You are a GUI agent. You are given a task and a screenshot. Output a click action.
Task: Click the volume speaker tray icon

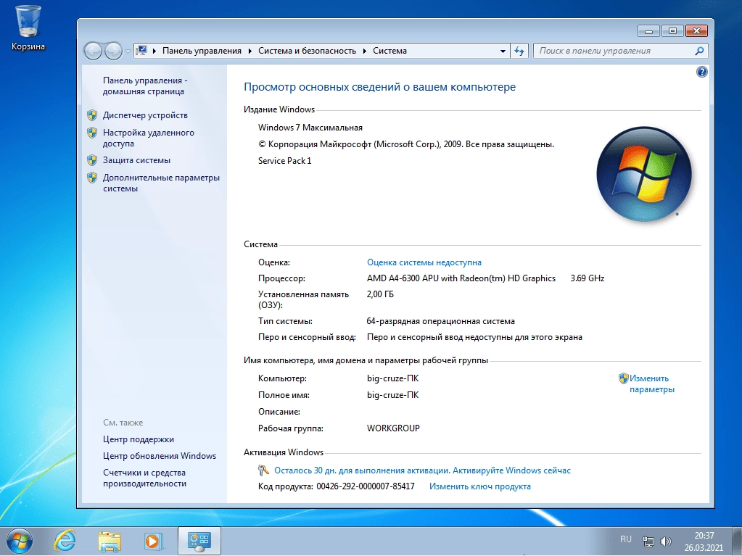(666, 542)
